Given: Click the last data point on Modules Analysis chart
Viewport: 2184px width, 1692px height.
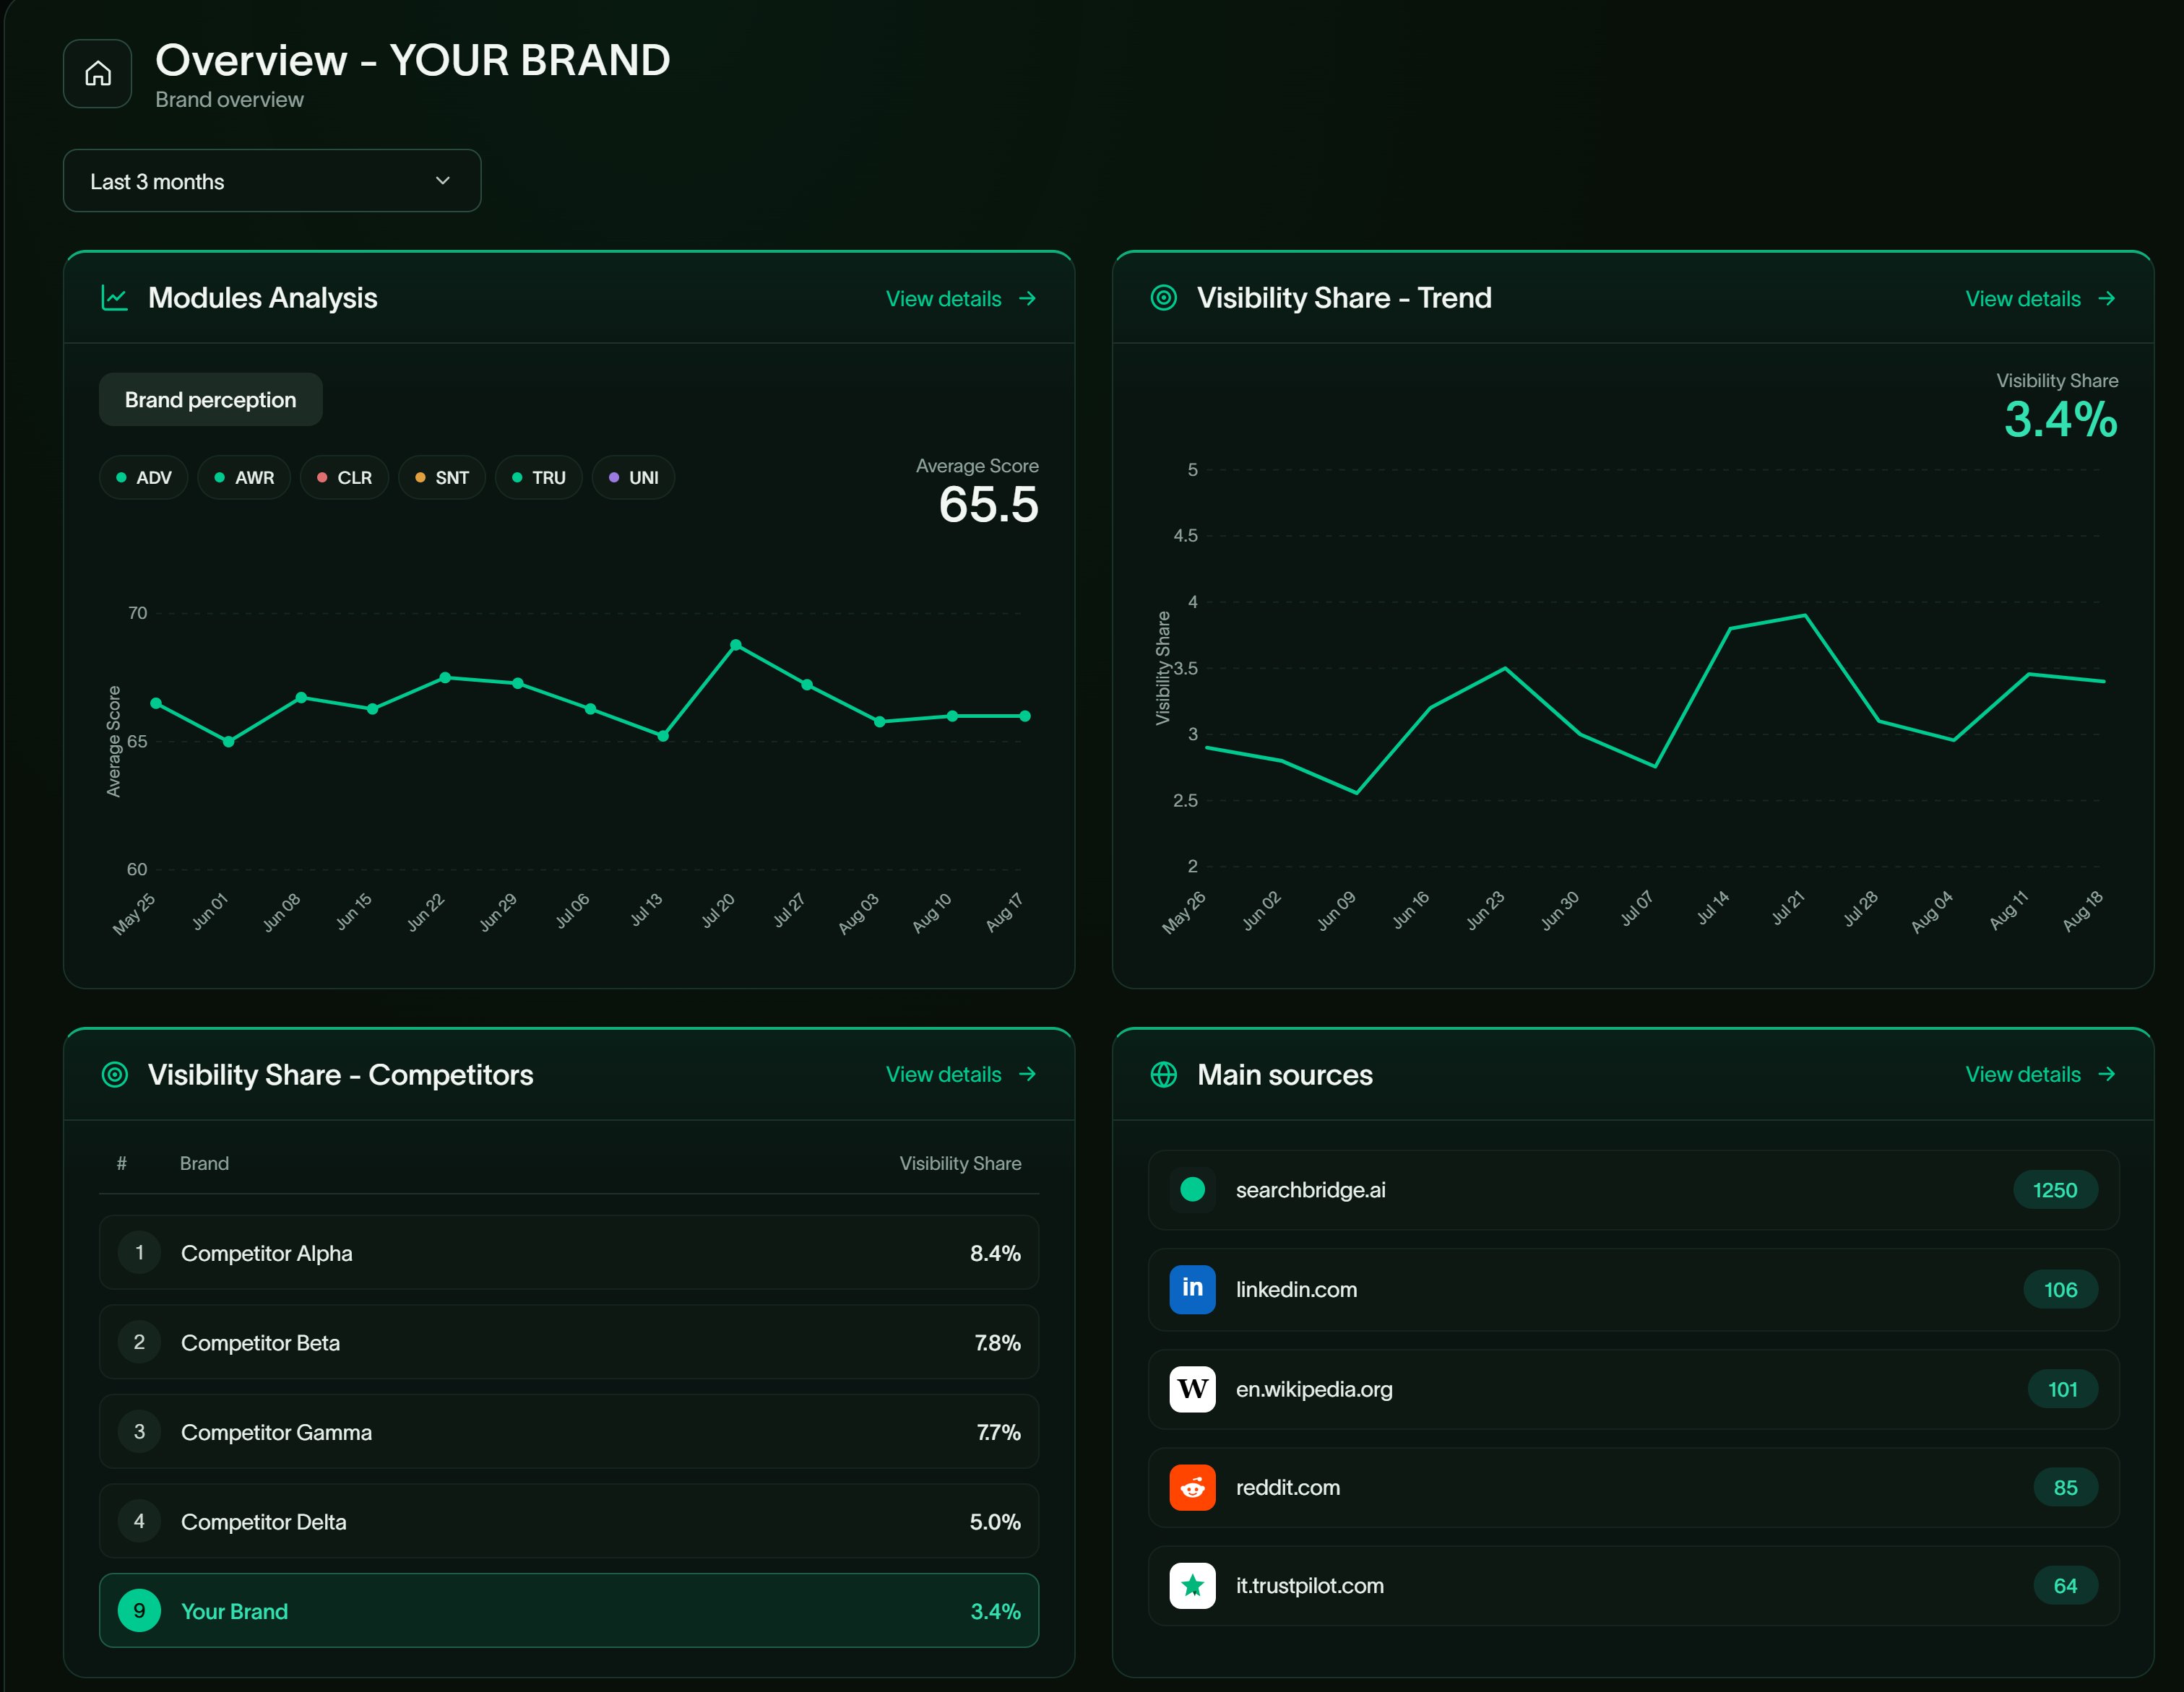Looking at the screenshot, I should tap(1025, 716).
